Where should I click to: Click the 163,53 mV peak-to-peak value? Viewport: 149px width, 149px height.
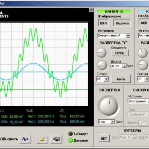(77, 116)
